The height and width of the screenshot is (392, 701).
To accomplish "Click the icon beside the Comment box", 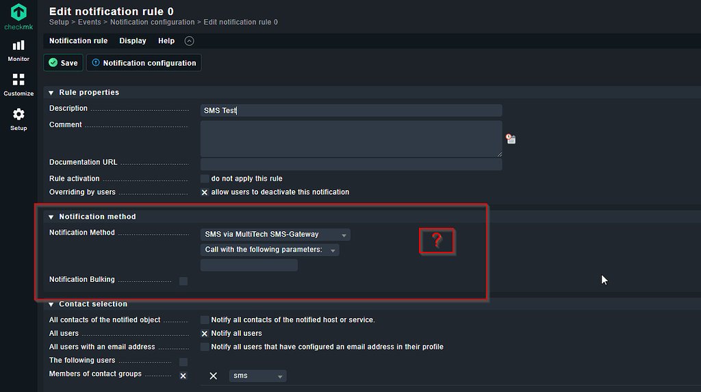I will [511, 139].
